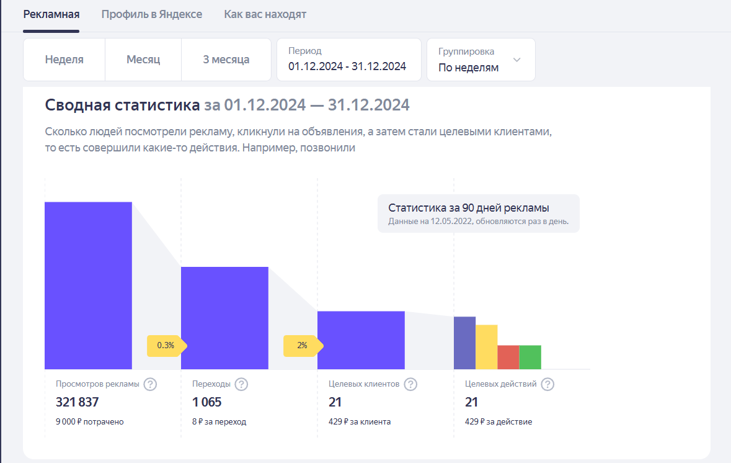
Task: Select the Неделя period button
Action: click(x=64, y=60)
